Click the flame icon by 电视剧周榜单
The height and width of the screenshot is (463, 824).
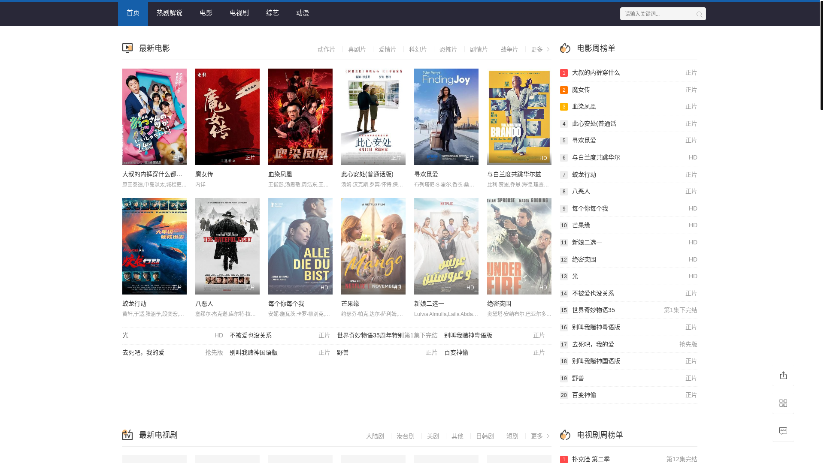coord(565,435)
